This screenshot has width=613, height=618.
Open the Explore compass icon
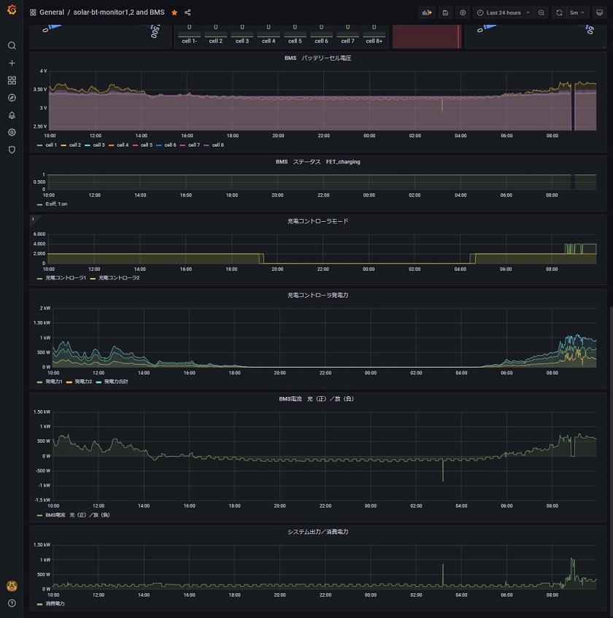pyautogui.click(x=12, y=98)
